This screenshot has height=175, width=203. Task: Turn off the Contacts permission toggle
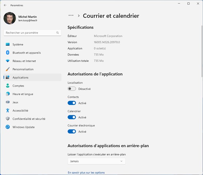[72, 103]
